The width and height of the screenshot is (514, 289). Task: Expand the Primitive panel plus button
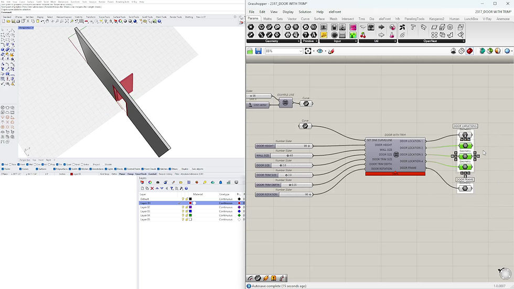(x=316, y=41)
